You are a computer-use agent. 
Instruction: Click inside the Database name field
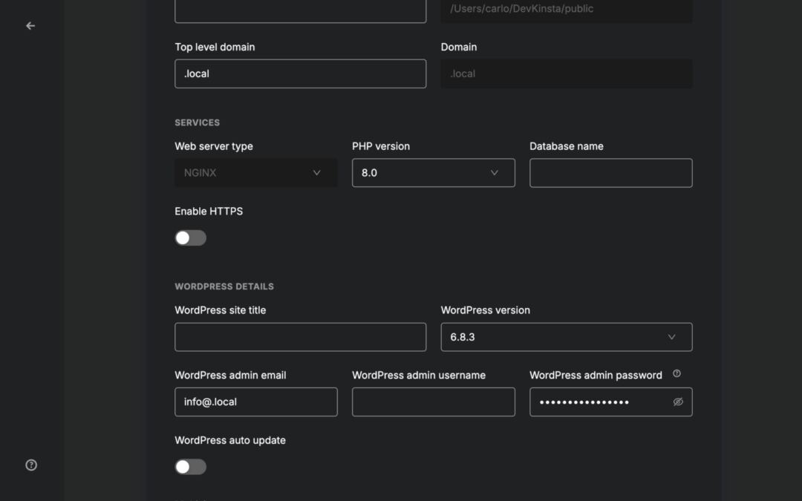tap(610, 172)
